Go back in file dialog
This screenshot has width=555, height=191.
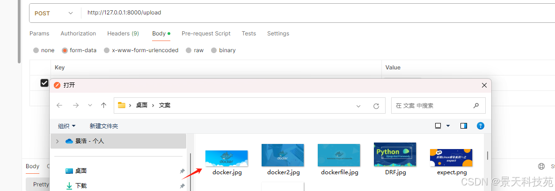pyautogui.click(x=59, y=105)
